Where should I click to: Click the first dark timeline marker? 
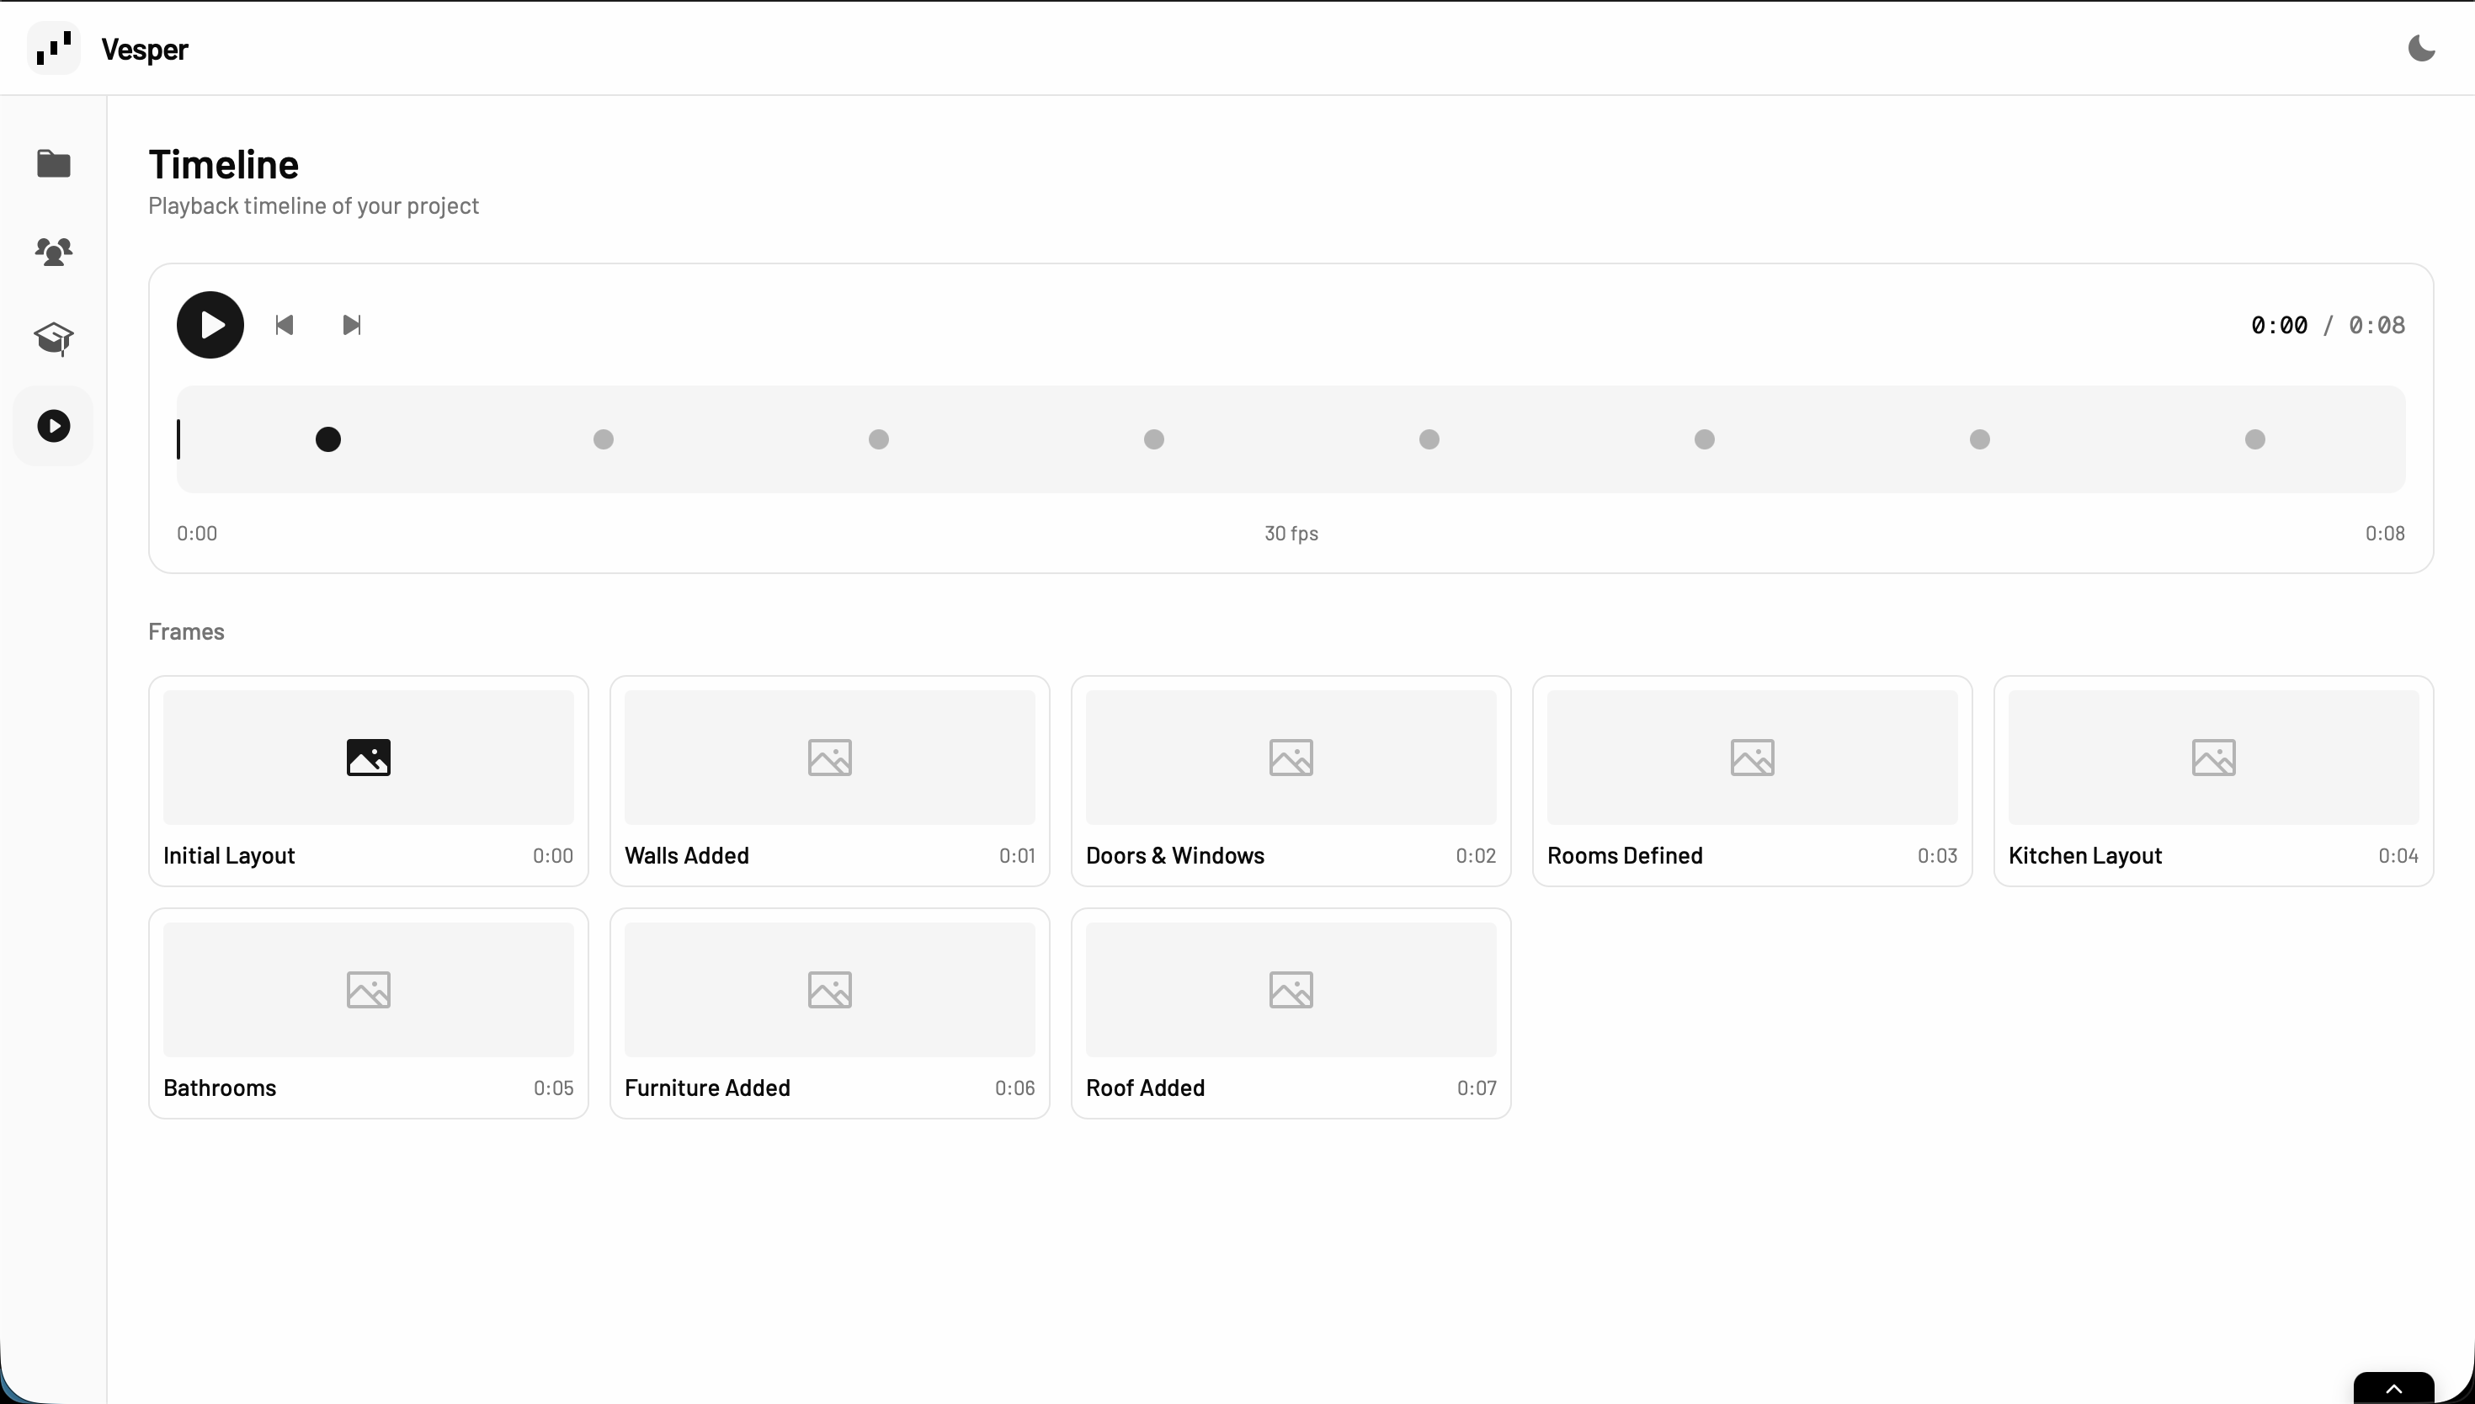[x=327, y=439]
